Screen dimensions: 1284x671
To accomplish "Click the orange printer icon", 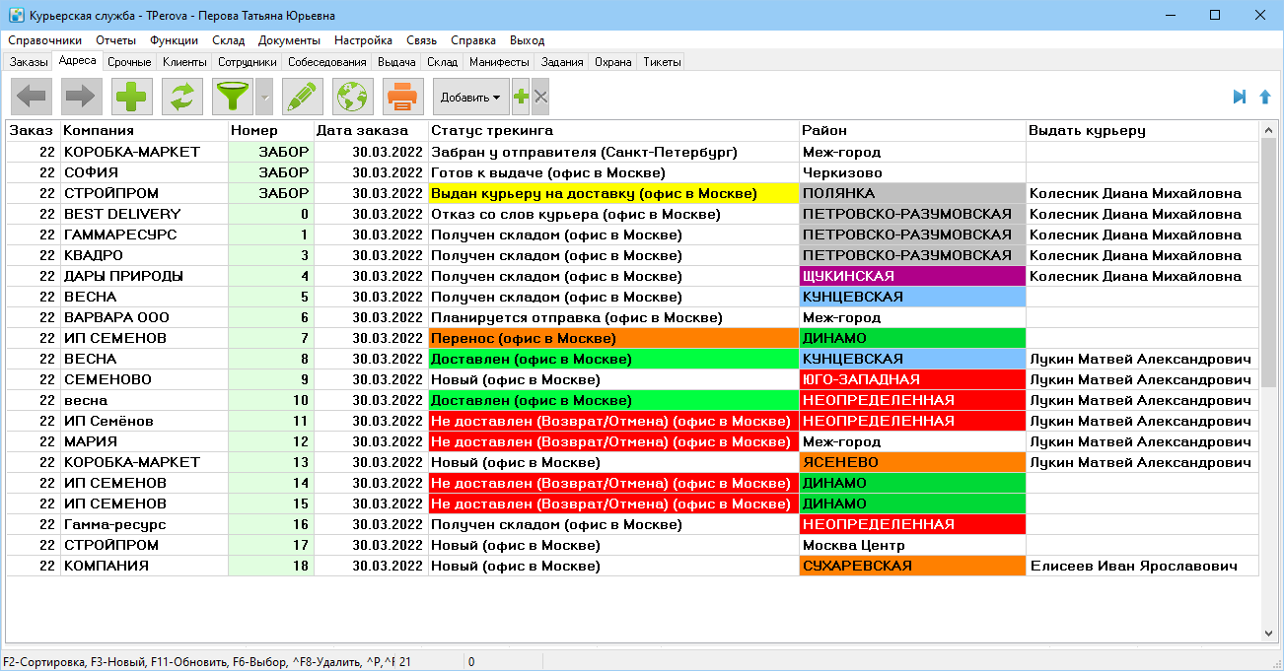I will pos(403,97).
